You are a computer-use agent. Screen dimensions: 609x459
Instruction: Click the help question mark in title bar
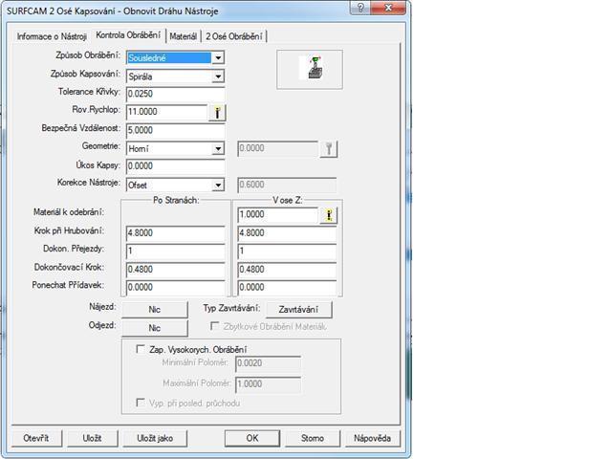pyautogui.click(x=360, y=8)
